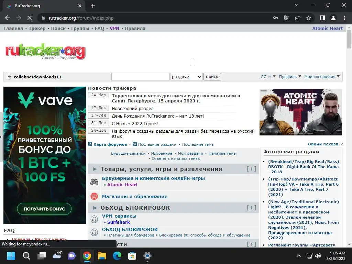Show hidden icons in system tray
Image resolution: width=352 pixels, height=264 pixels.
click(x=299, y=256)
